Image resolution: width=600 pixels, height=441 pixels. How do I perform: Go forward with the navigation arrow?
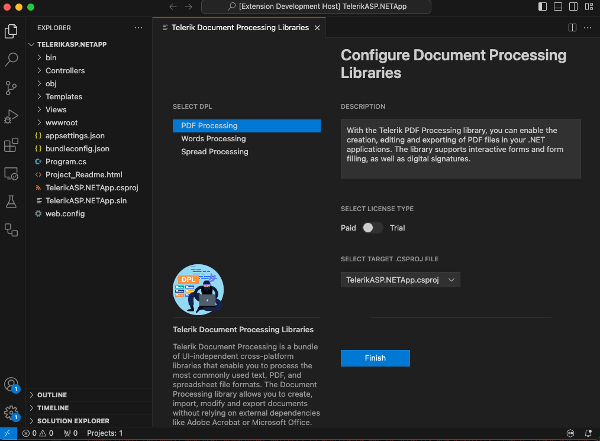(189, 7)
